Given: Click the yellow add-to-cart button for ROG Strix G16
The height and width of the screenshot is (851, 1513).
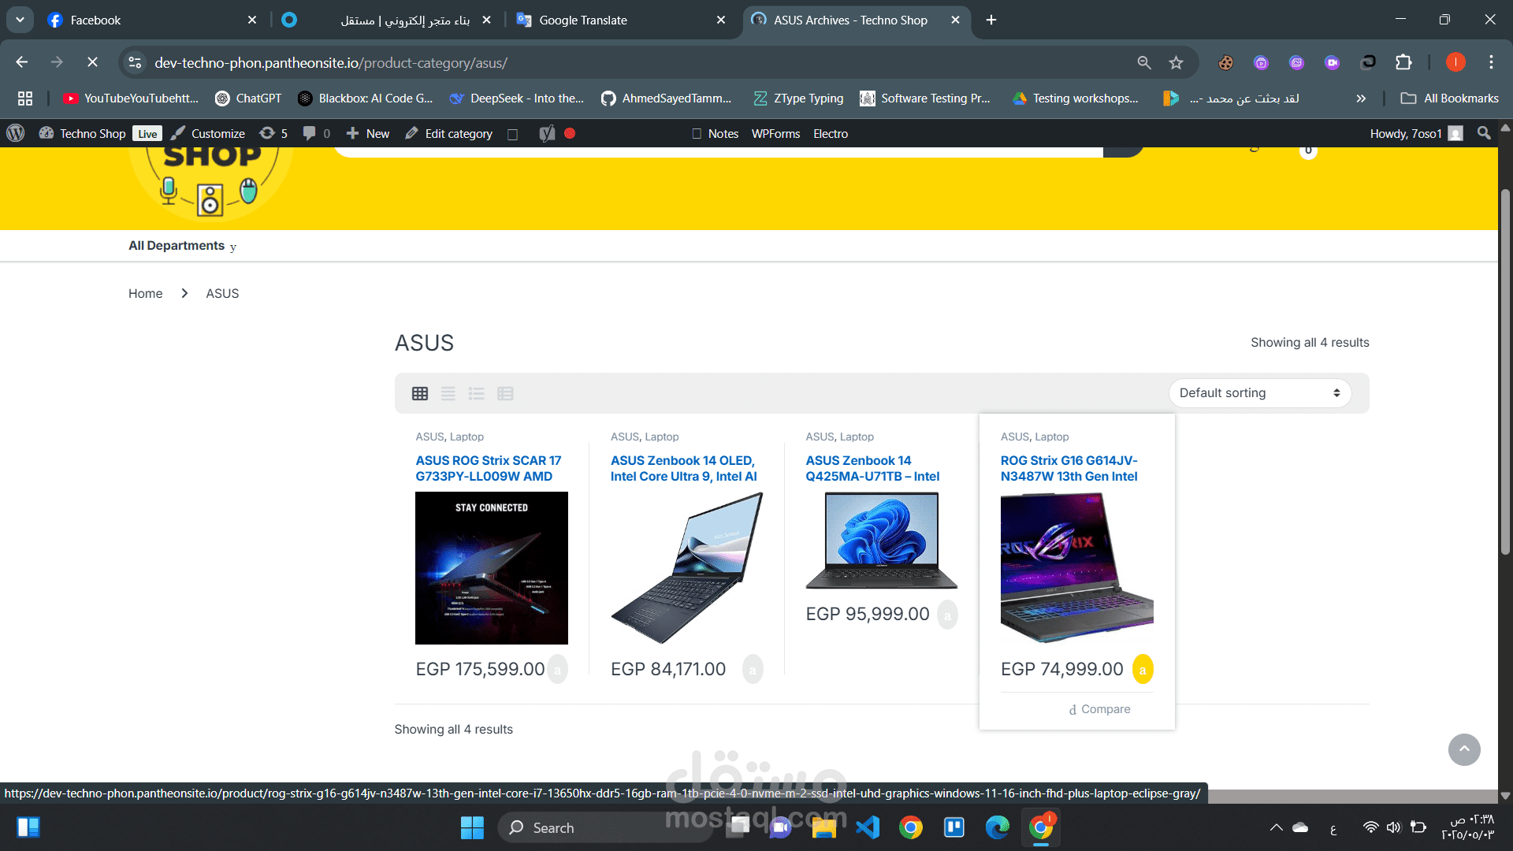Looking at the screenshot, I should point(1142,669).
